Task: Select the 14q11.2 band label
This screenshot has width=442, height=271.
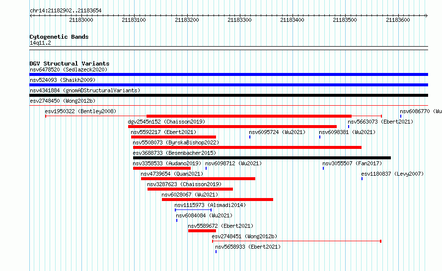Action: (40, 43)
